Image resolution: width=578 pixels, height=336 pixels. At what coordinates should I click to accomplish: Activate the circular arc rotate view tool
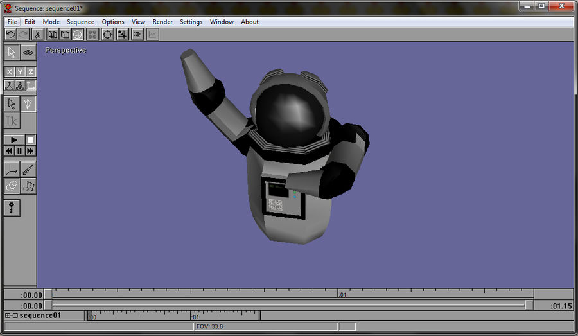[x=107, y=35]
